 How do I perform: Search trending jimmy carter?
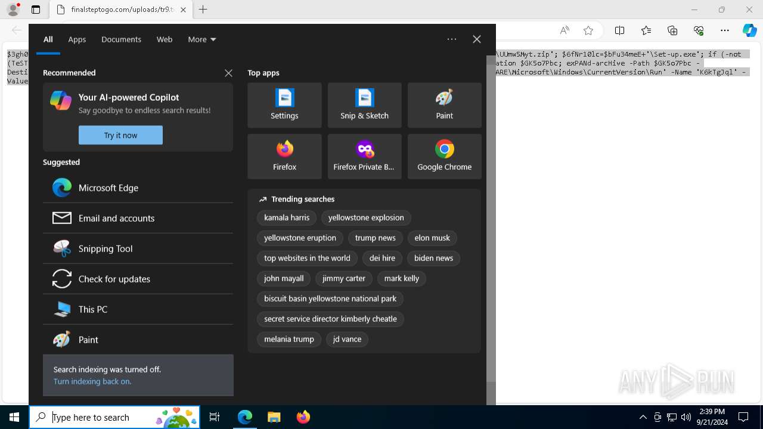click(344, 278)
